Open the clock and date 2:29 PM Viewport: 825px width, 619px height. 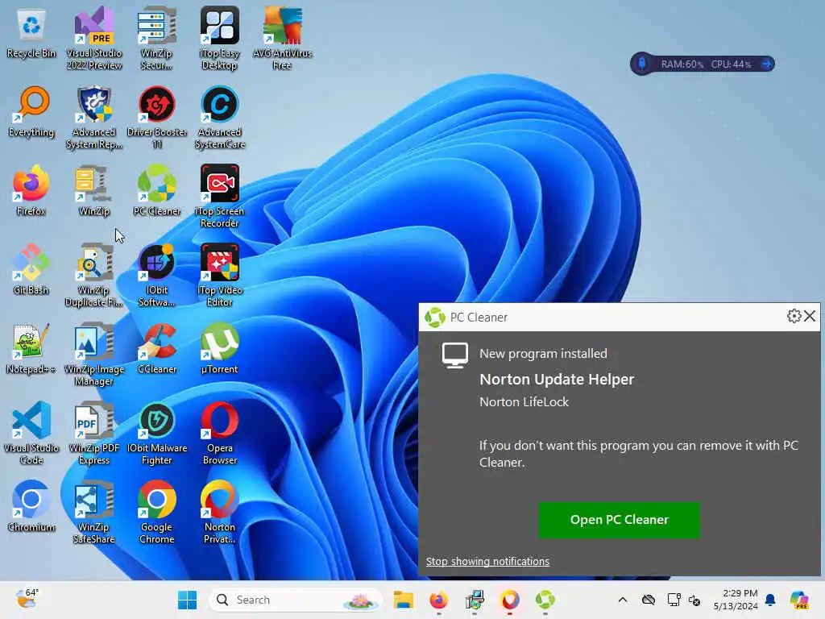pyautogui.click(x=736, y=600)
